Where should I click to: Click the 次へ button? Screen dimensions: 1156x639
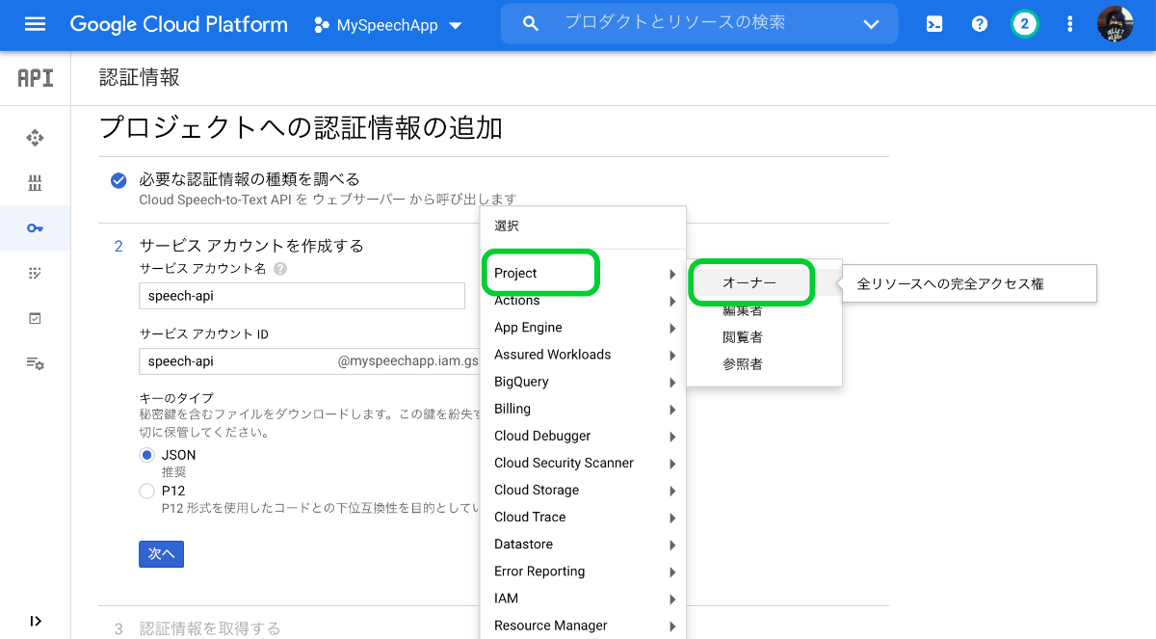point(161,554)
